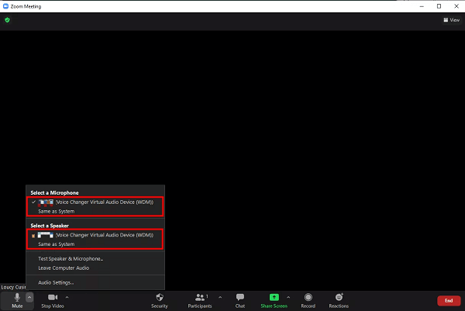465x311 pixels.
Task: Choose Test Speaker & Microphone menu item
Action: pos(71,258)
